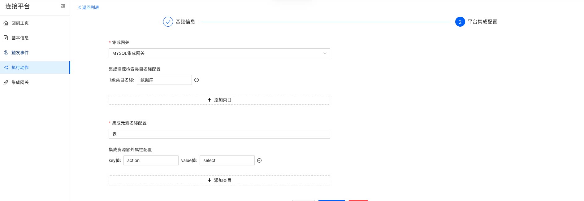Click the touch icon beside 触发事件

click(6, 53)
